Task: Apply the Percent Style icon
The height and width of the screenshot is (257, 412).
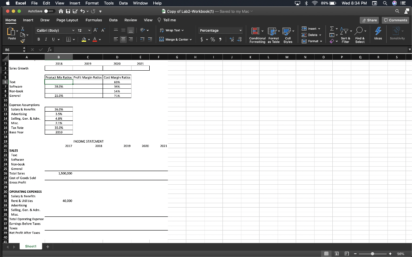Action: (x=212, y=39)
